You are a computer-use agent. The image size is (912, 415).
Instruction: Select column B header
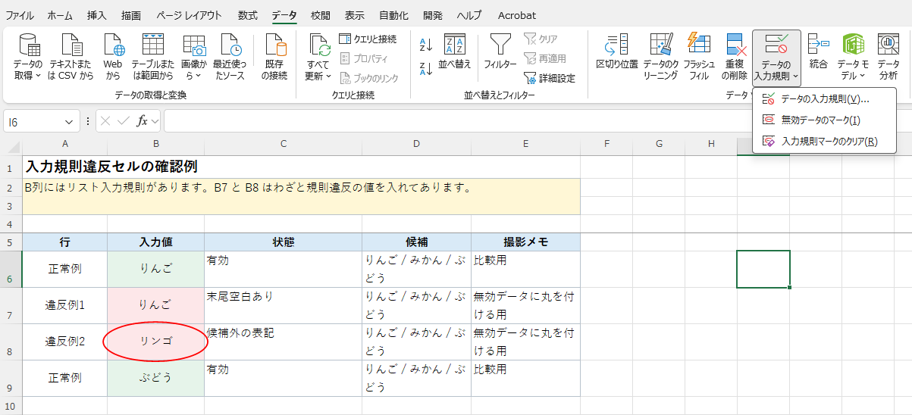(x=155, y=144)
